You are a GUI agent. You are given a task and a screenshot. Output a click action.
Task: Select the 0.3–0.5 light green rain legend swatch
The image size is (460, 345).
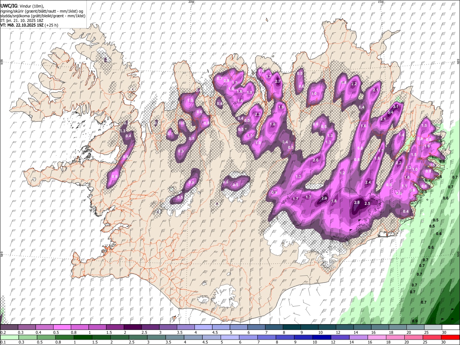tap(28, 337)
